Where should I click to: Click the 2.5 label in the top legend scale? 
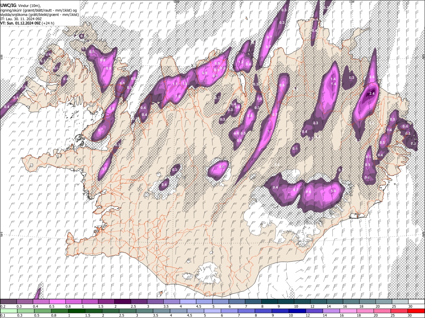tap(133, 306)
